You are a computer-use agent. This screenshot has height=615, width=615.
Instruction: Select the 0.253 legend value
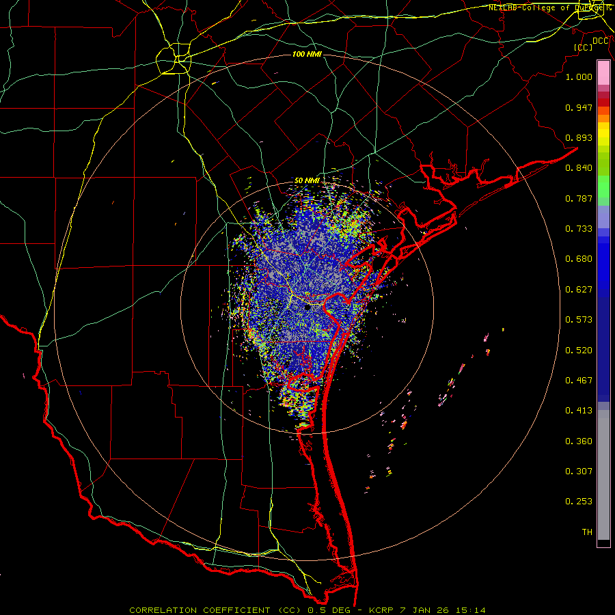pyautogui.click(x=579, y=502)
